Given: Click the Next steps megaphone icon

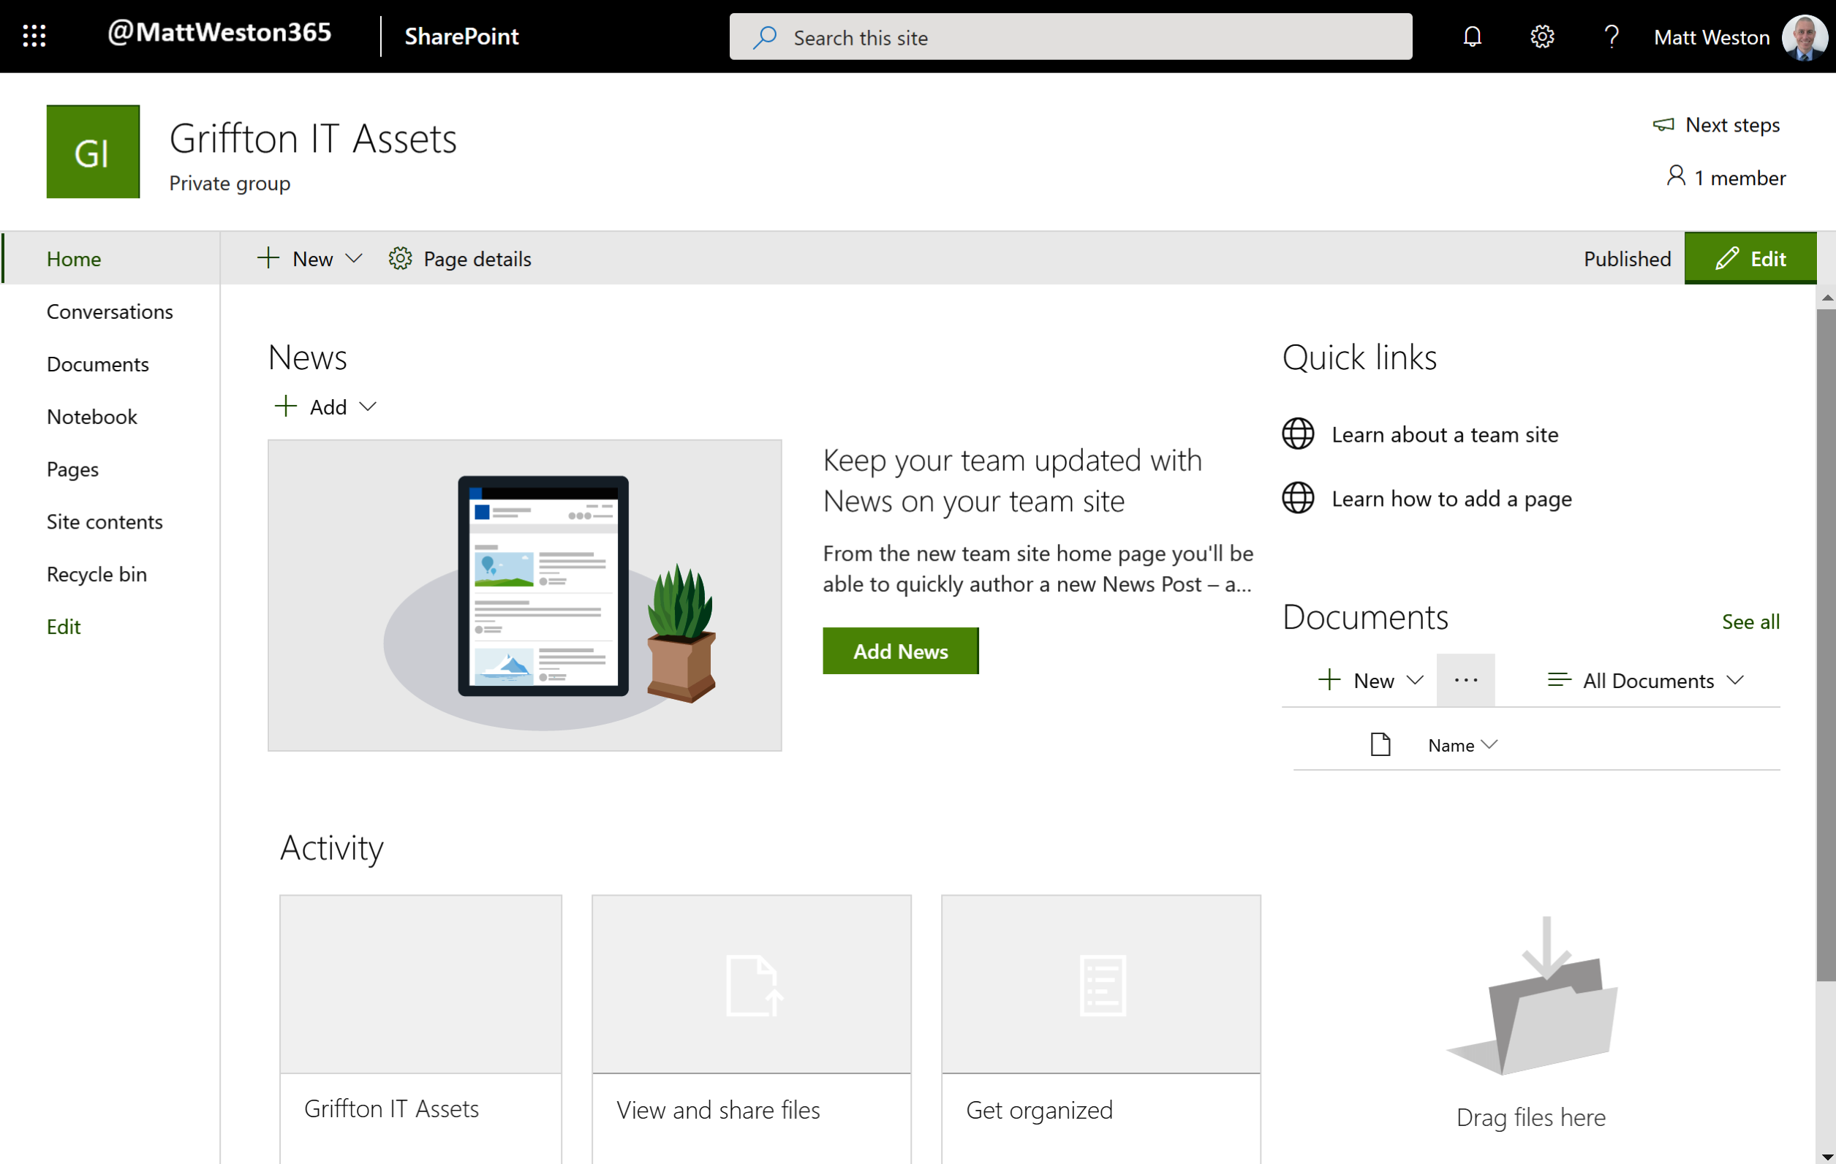Looking at the screenshot, I should pos(1663,124).
